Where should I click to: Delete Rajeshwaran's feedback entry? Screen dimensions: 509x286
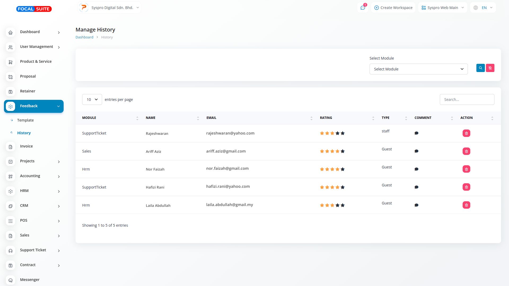point(466,133)
